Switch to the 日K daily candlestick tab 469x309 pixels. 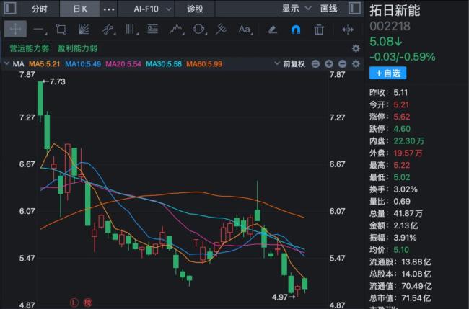click(80, 9)
